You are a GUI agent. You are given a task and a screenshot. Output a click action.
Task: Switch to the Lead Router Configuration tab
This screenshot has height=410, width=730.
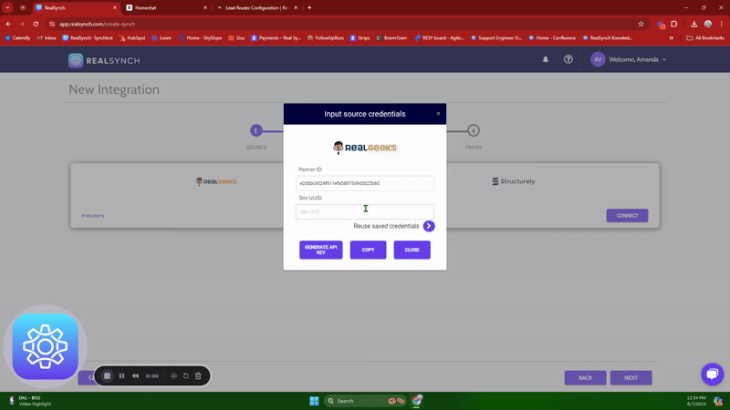[x=256, y=8]
